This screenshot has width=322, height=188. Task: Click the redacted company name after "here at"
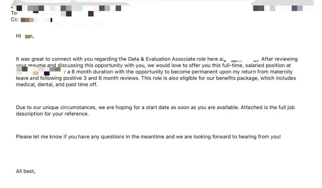[x=241, y=60]
